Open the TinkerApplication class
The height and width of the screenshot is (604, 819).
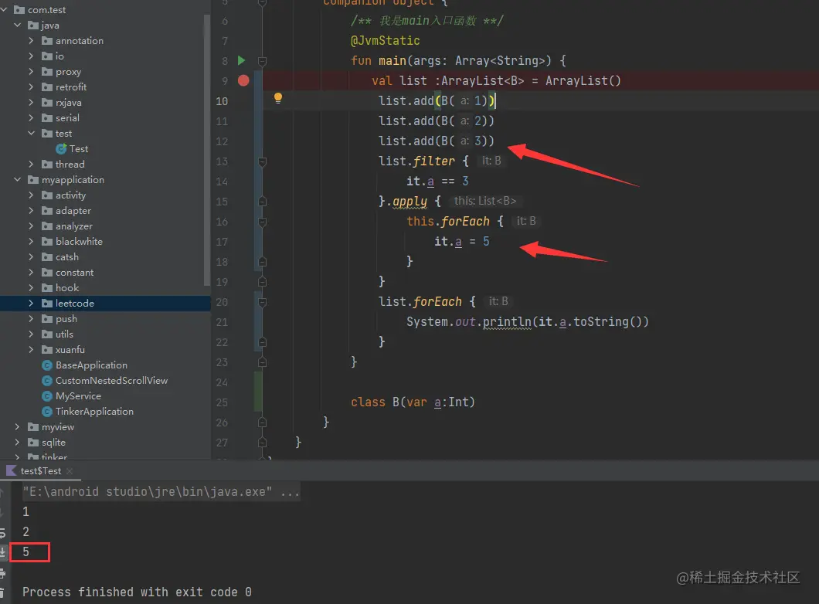(x=88, y=412)
